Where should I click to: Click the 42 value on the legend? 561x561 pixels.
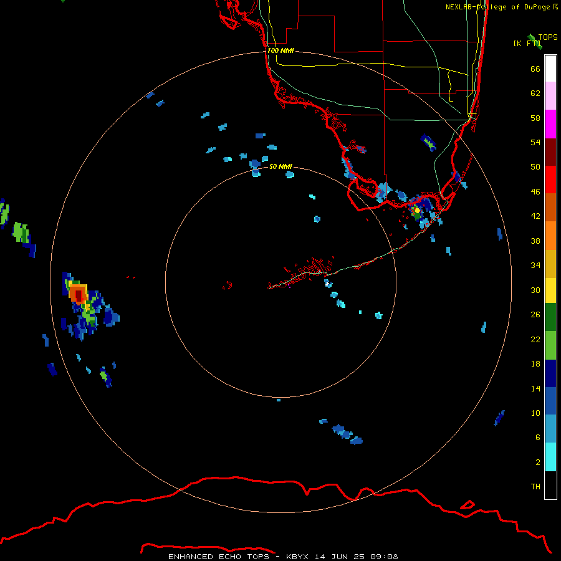535,216
